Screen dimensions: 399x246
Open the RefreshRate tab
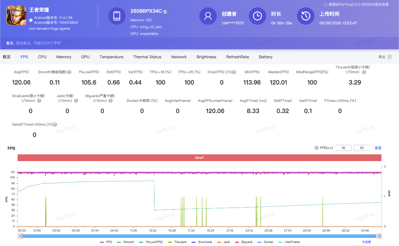pyautogui.click(x=238, y=57)
